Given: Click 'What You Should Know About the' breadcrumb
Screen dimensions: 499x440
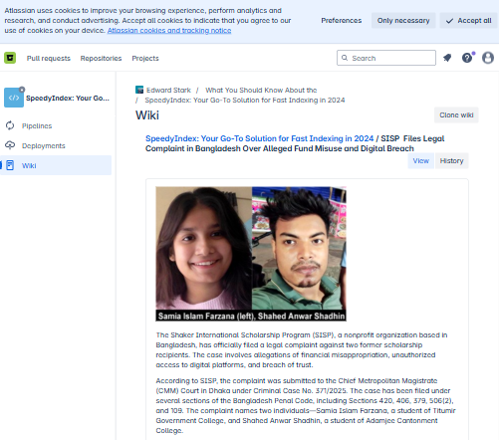Looking at the screenshot, I should point(261,90).
